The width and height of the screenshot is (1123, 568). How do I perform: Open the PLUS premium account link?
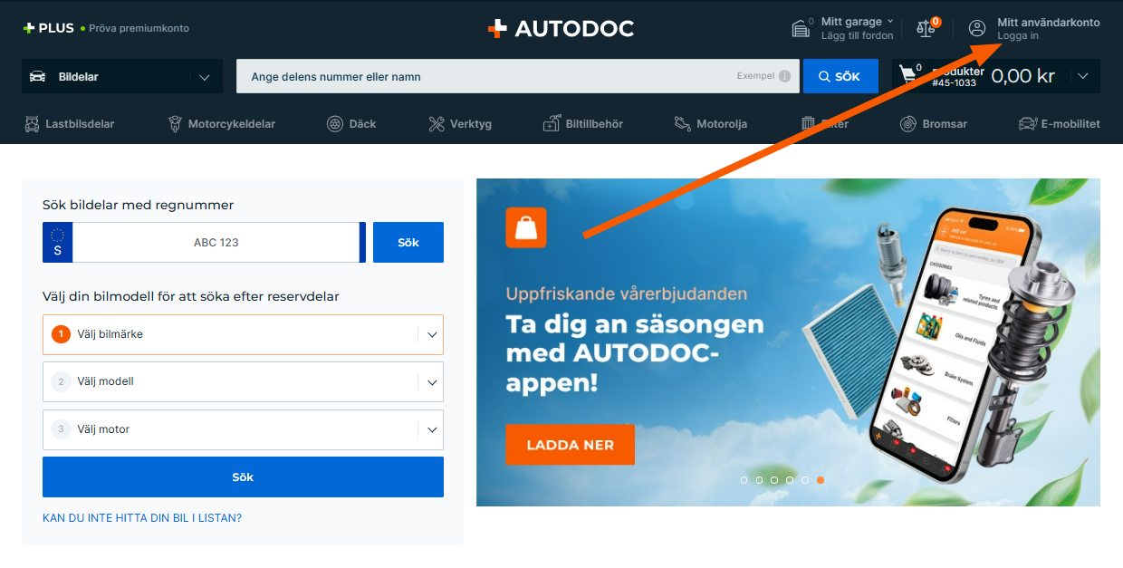tap(106, 28)
